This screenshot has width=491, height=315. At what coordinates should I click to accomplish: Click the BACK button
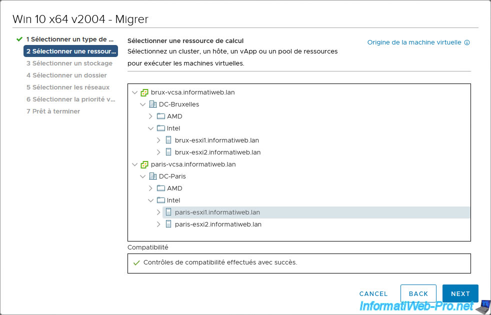[x=418, y=293]
